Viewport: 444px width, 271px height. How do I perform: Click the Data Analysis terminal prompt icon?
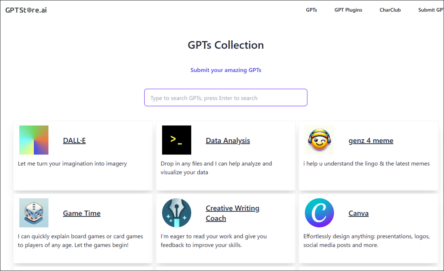(176, 140)
